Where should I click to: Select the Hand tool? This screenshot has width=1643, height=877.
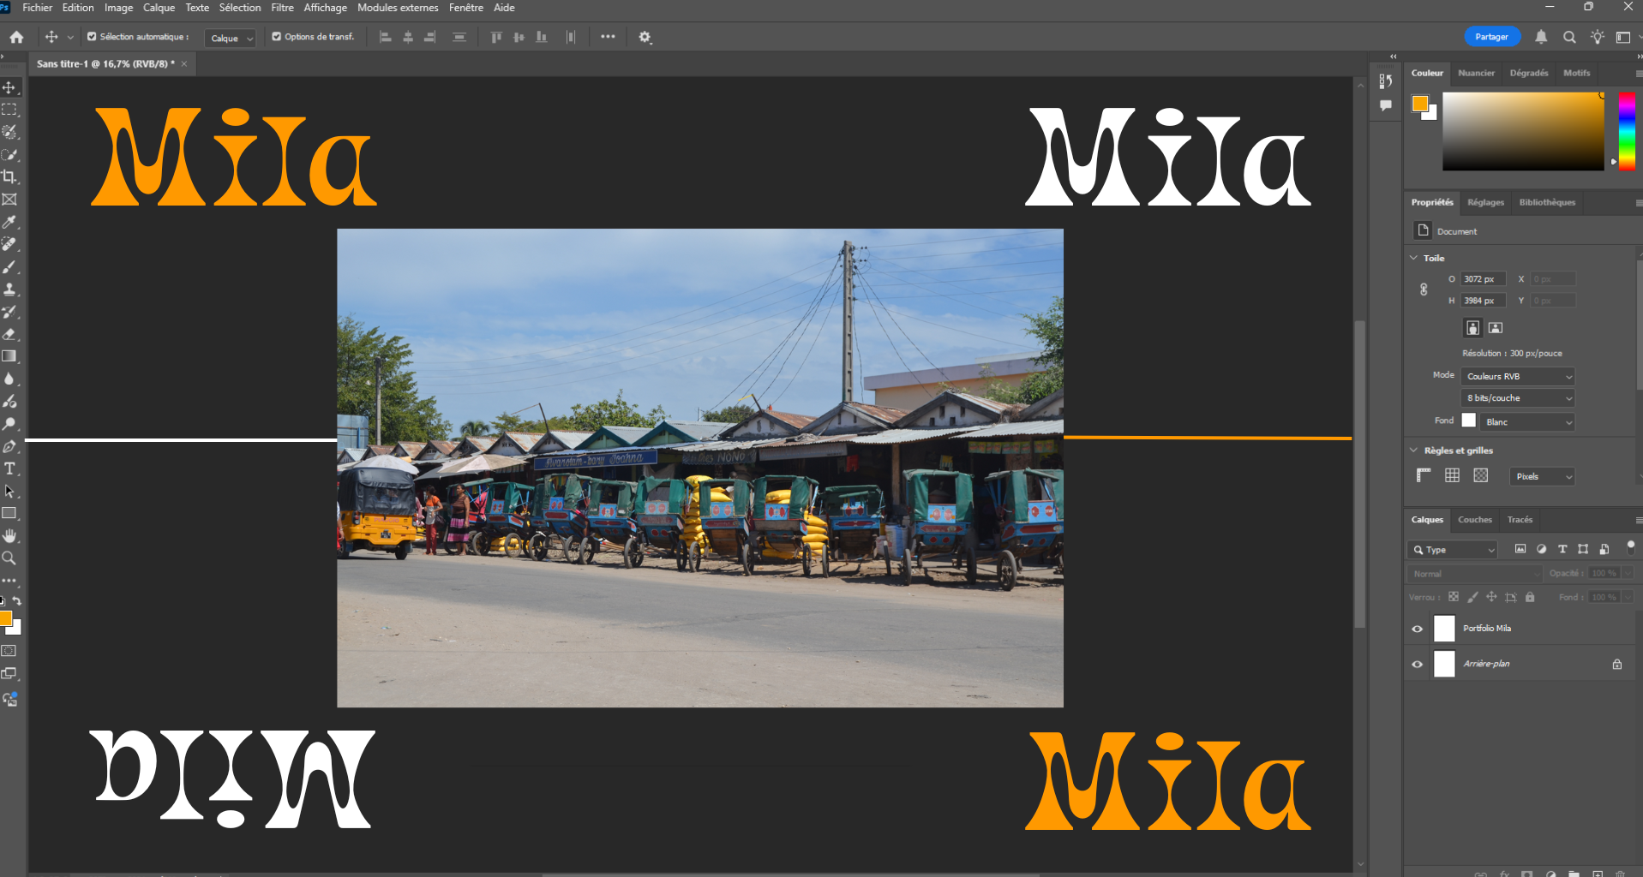pyautogui.click(x=9, y=536)
